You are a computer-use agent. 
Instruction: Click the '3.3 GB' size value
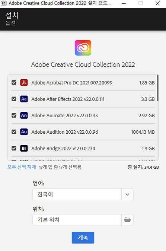(148, 99)
